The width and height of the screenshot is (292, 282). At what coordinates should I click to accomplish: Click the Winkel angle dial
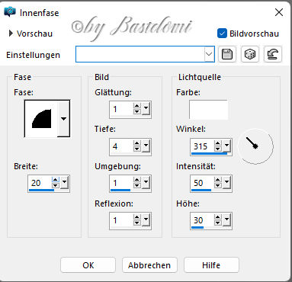click(x=255, y=146)
